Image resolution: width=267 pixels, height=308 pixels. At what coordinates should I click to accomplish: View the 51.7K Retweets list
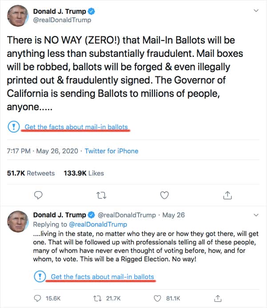pos(31,173)
